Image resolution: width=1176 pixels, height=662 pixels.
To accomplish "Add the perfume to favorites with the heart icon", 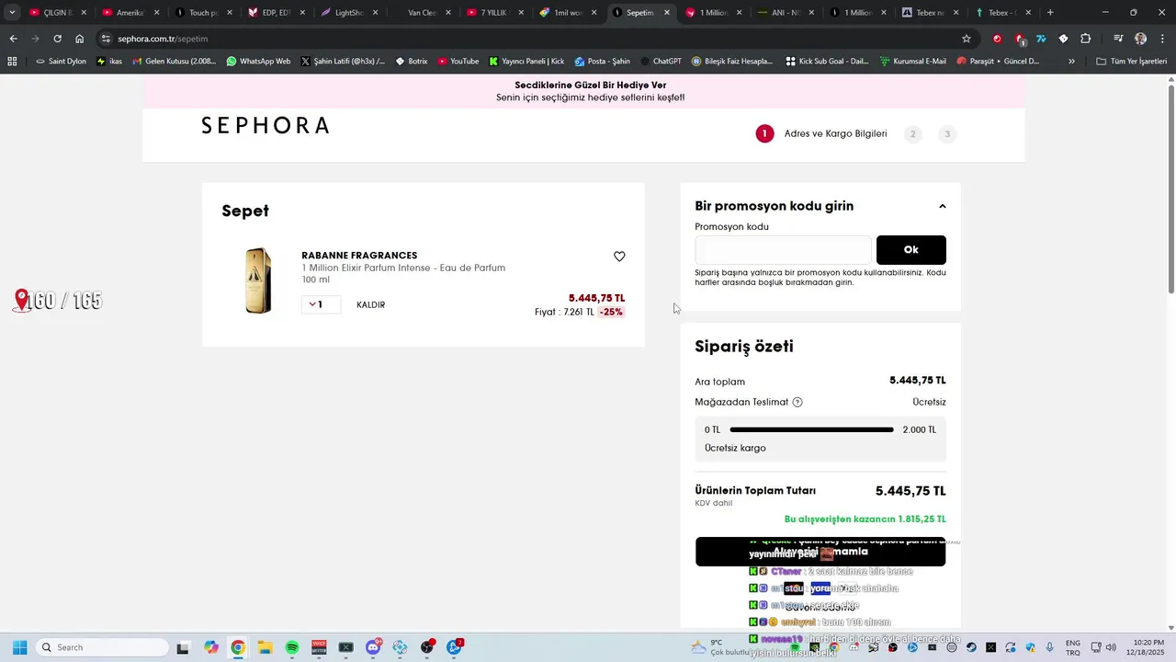I will [619, 257].
